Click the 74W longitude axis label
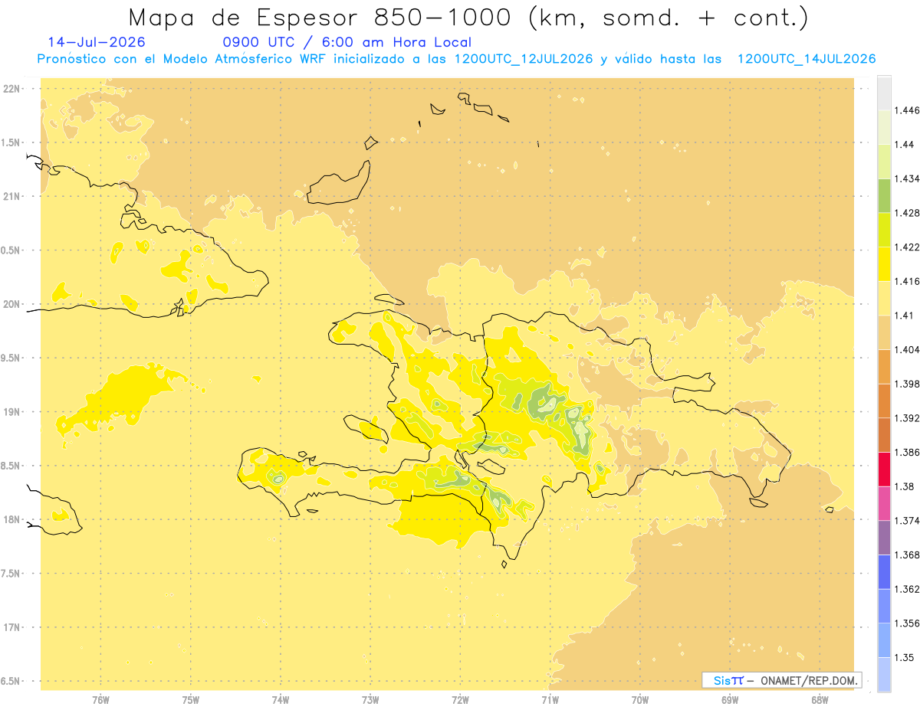 [x=281, y=700]
